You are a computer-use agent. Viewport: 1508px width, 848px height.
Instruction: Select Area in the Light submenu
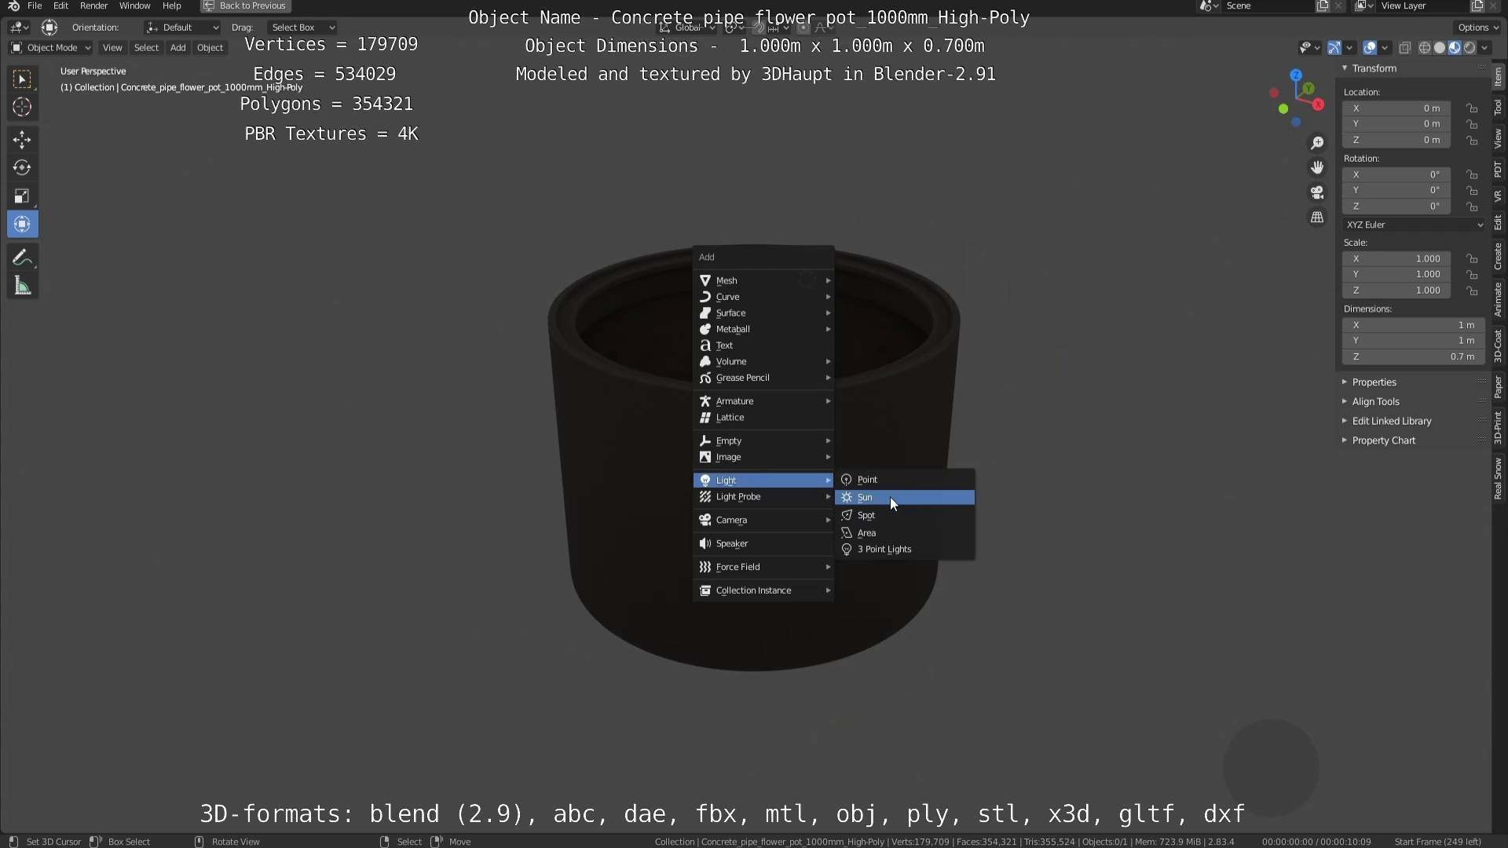(905, 532)
